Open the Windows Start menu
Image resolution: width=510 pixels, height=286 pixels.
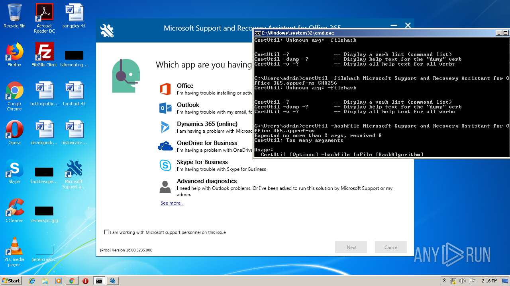pos(11,280)
